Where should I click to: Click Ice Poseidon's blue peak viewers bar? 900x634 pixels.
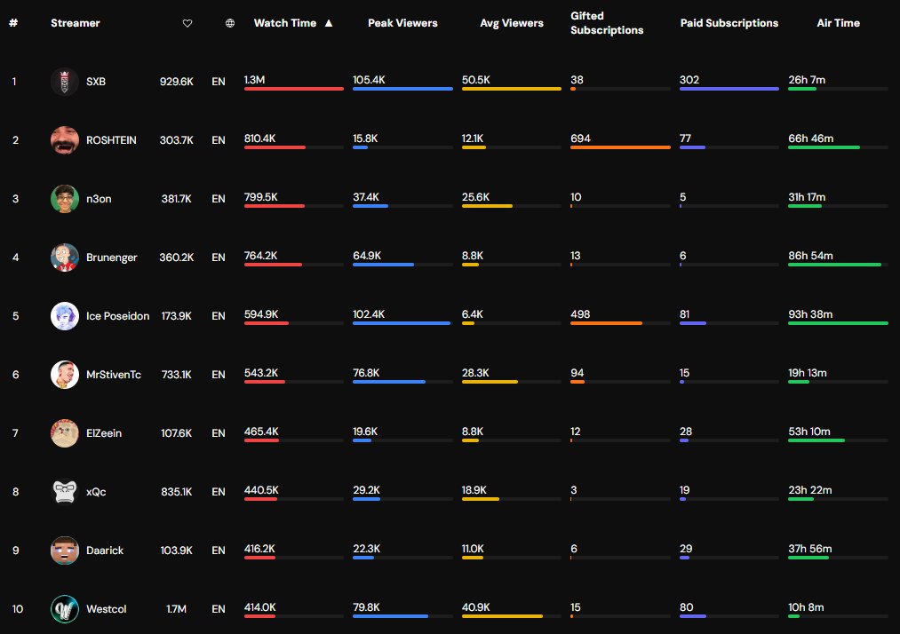click(x=402, y=323)
